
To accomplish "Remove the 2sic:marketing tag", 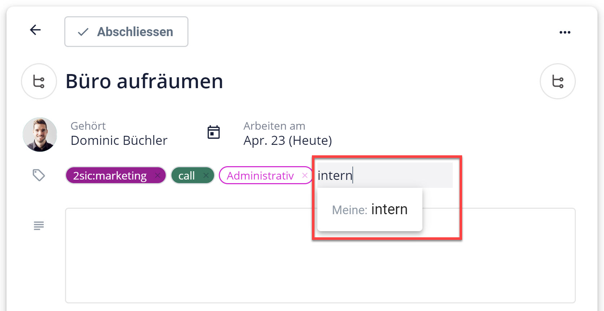I will click(158, 175).
